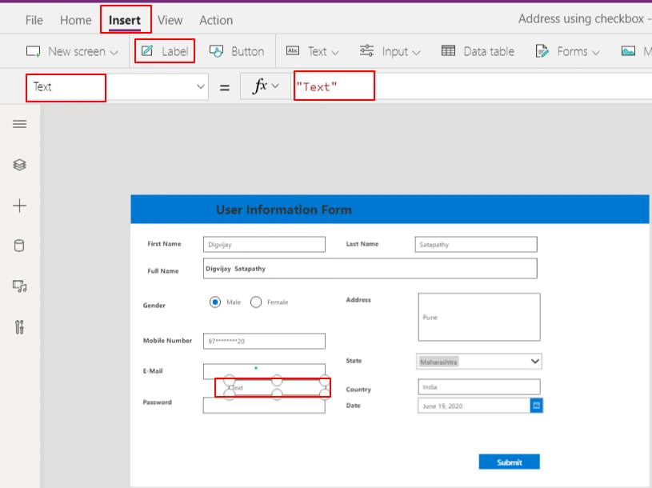
Task: Click the Media picture icon
Action: 628,51
